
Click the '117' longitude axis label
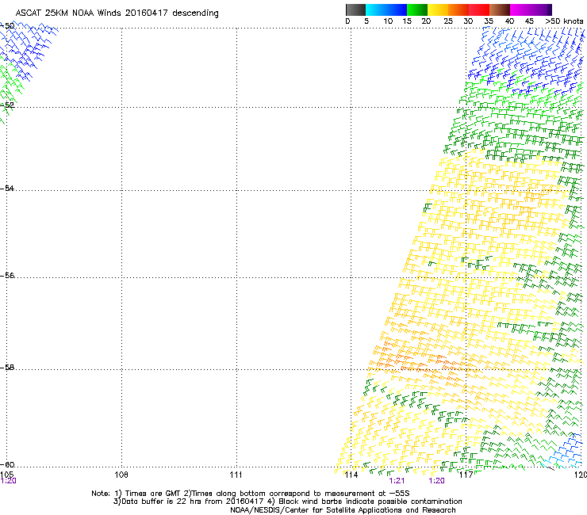(466, 475)
